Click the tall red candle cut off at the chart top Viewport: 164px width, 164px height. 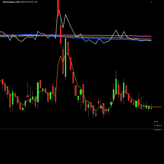(x=58, y=8)
